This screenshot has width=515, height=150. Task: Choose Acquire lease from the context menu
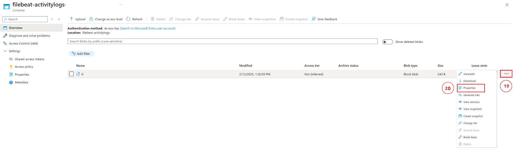click(477, 130)
